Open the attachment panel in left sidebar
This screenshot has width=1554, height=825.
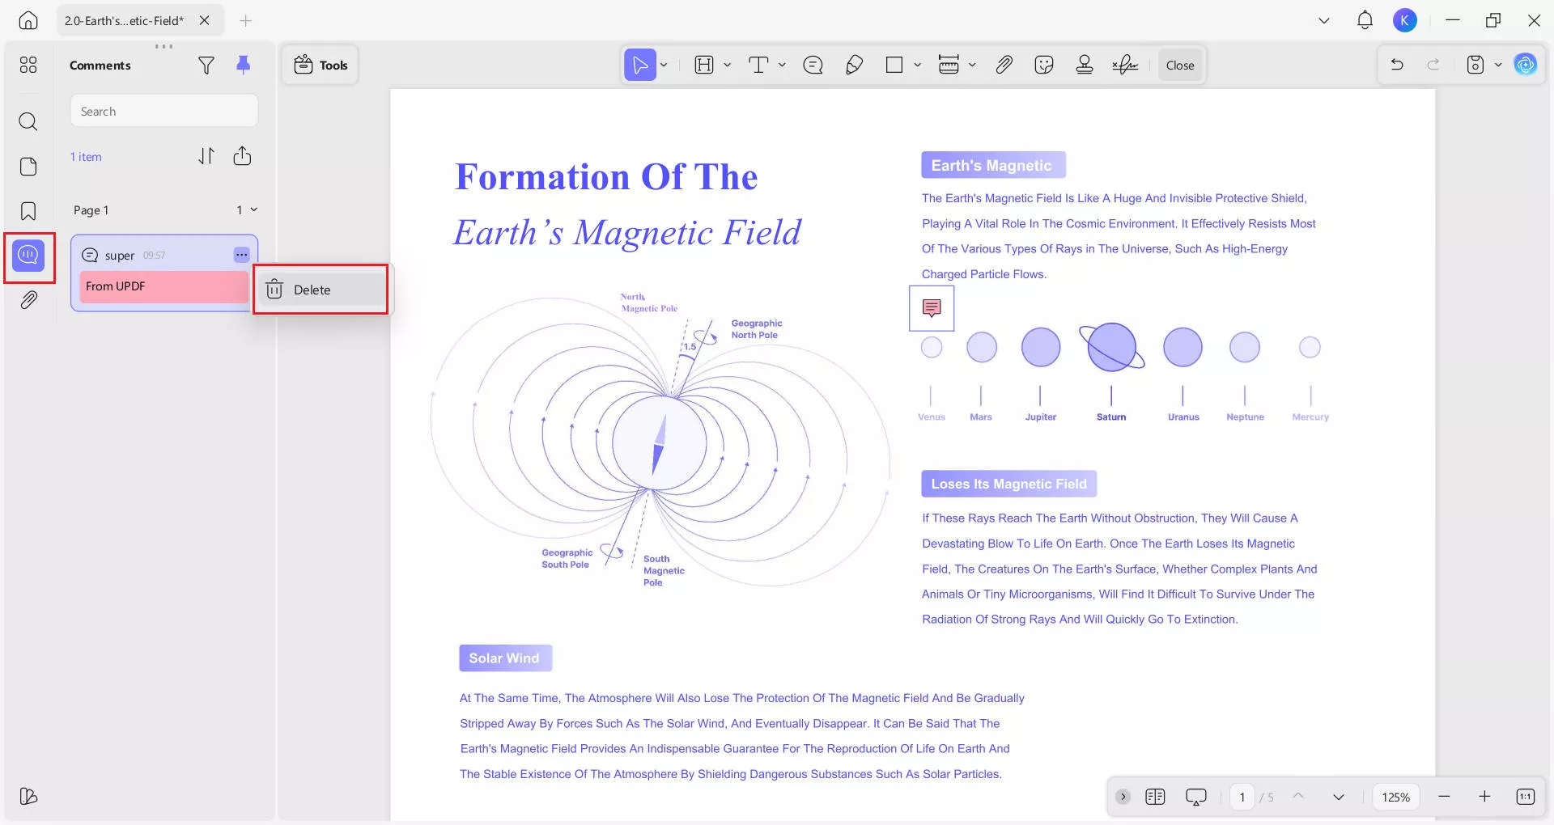pyautogui.click(x=28, y=300)
